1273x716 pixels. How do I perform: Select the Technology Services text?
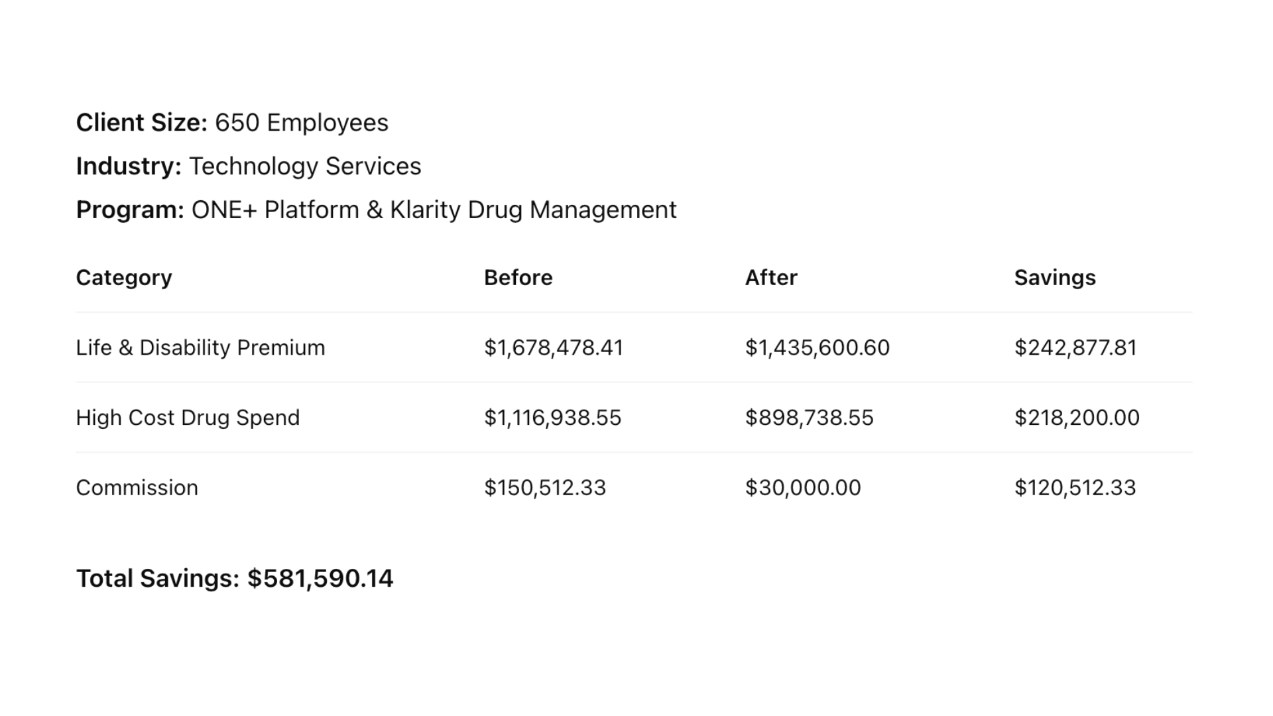[305, 166]
